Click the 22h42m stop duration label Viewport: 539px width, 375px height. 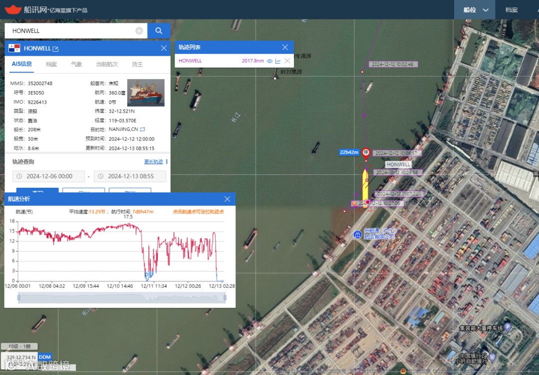(x=349, y=152)
